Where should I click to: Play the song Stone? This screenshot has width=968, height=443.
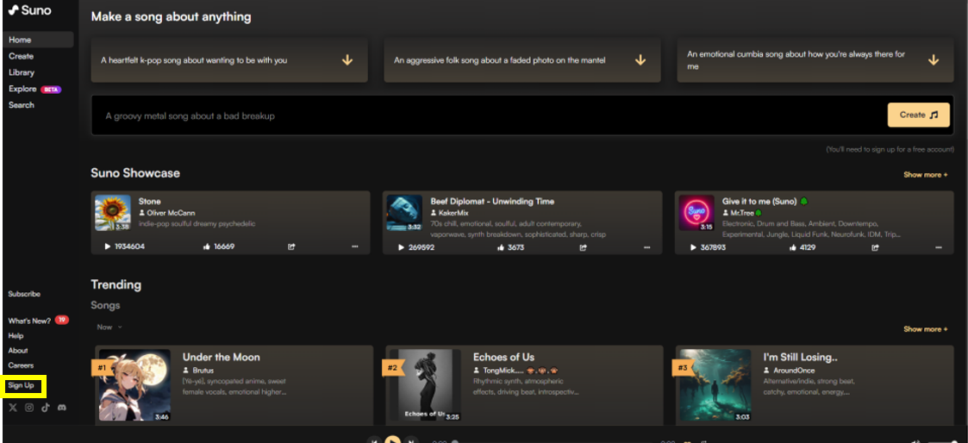pos(108,246)
